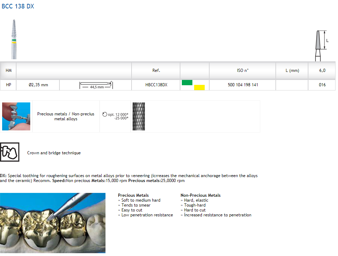The image size is (338, 256).
Task: Click the Non-Precious Metals heading
Action: tap(200, 195)
